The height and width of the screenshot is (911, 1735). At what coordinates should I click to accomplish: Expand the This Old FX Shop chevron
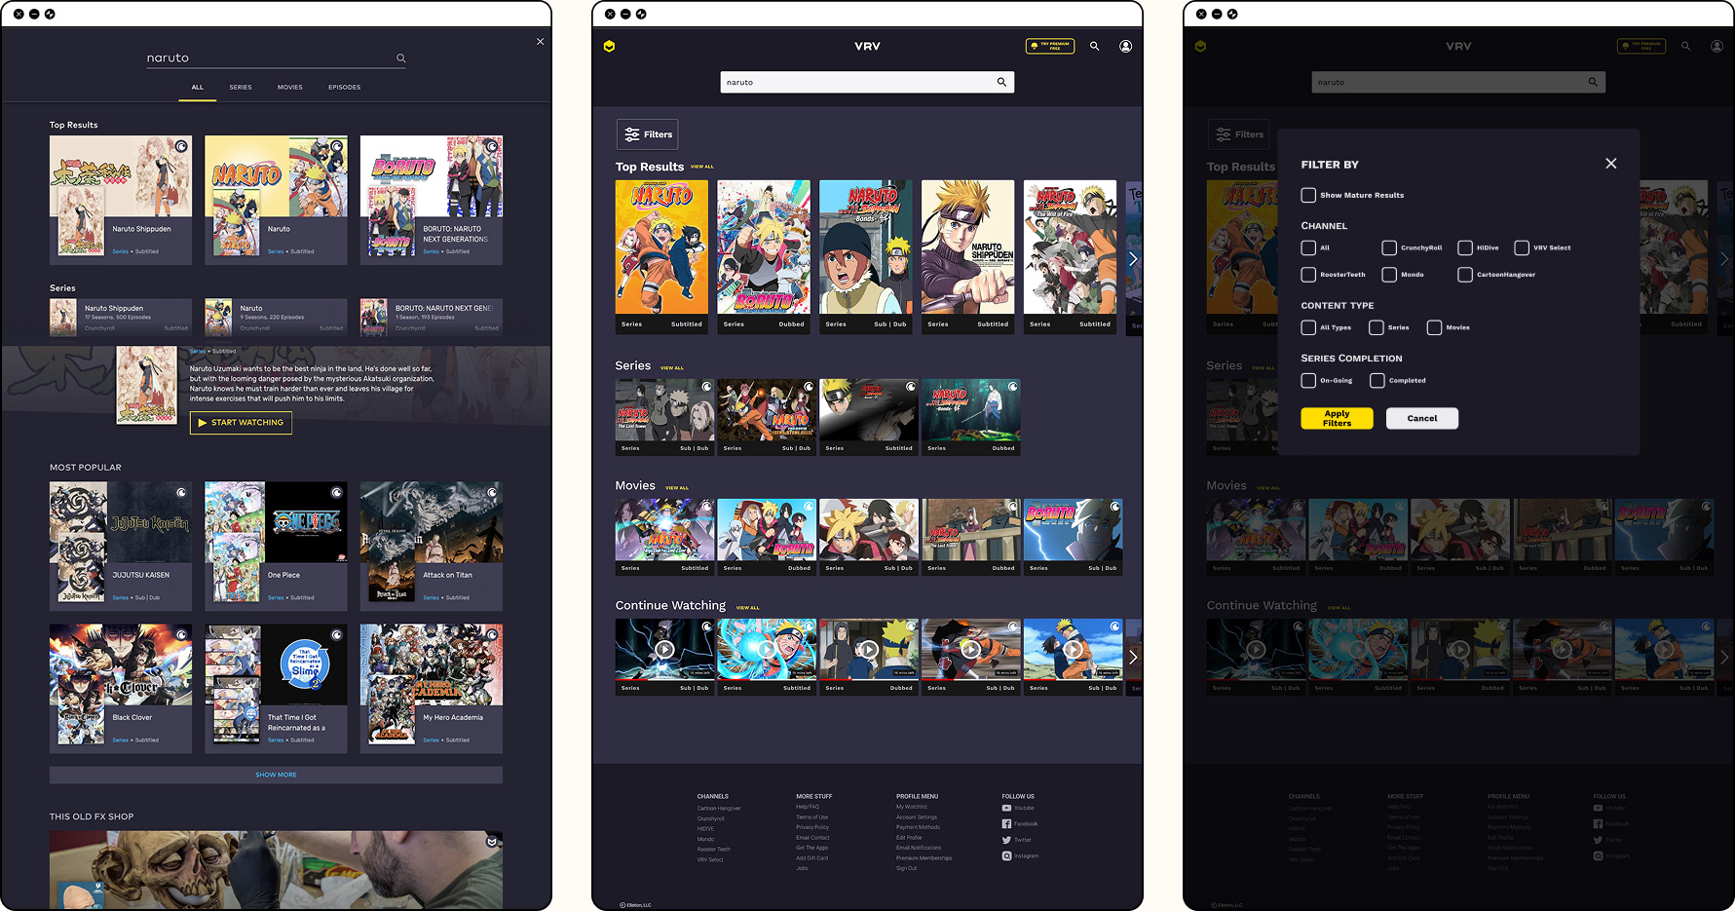[492, 842]
